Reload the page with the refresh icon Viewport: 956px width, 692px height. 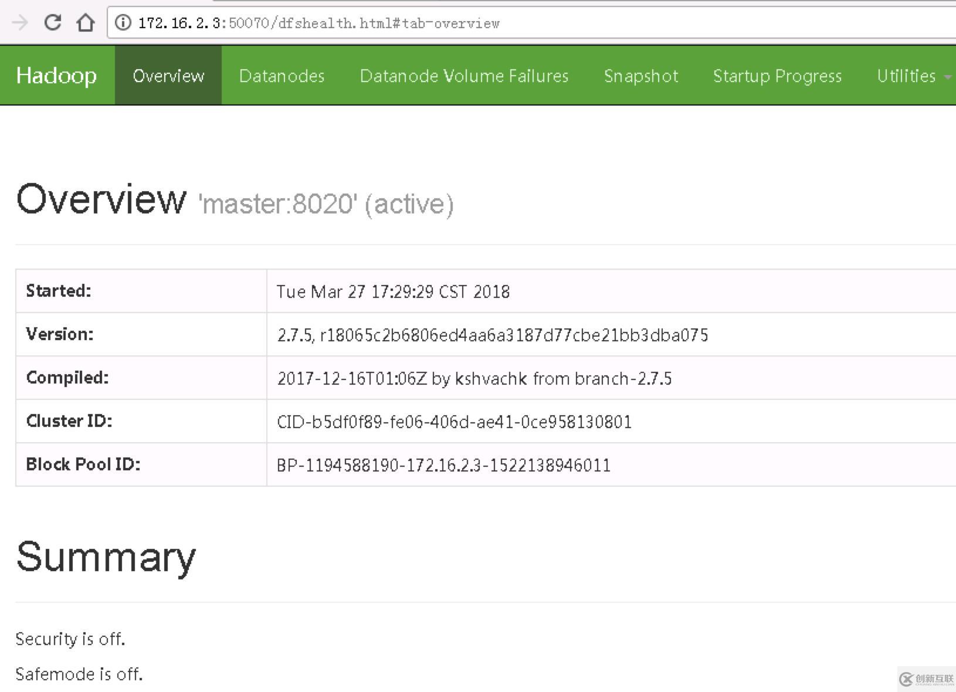pyautogui.click(x=53, y=23)
